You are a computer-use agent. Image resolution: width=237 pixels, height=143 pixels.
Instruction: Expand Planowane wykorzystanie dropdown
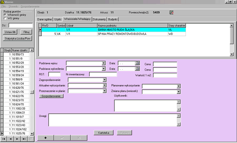(x=178, y=86)
